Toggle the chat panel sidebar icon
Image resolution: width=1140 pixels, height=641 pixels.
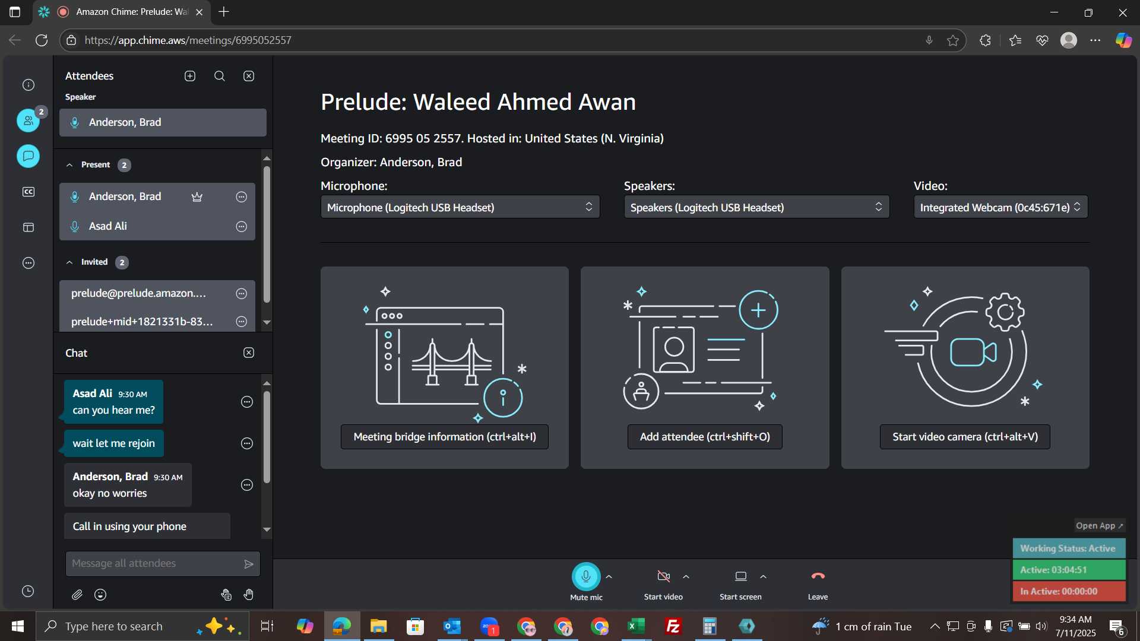28,156
